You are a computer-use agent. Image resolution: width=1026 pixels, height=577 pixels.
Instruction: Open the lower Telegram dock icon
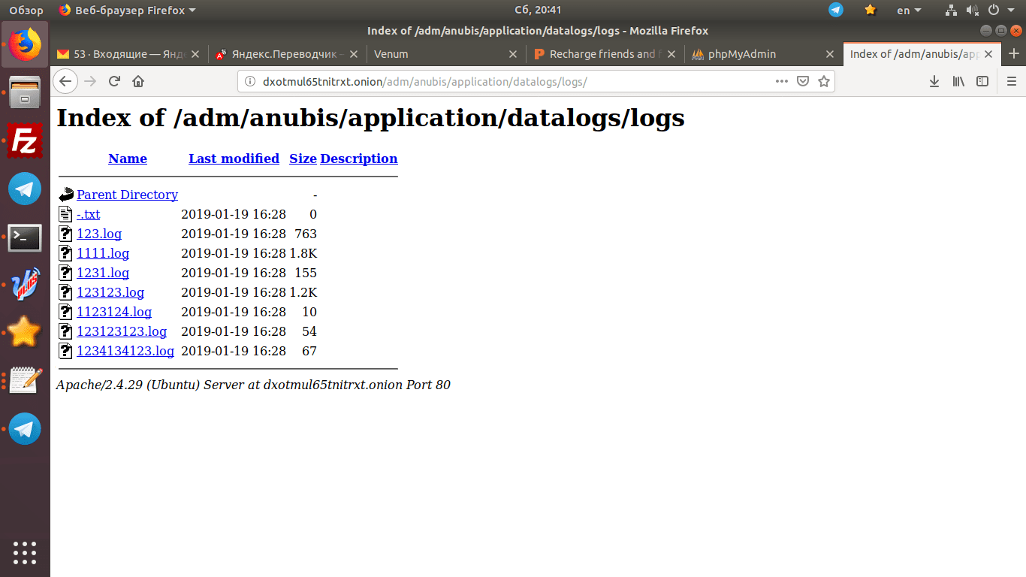point(25,428)
